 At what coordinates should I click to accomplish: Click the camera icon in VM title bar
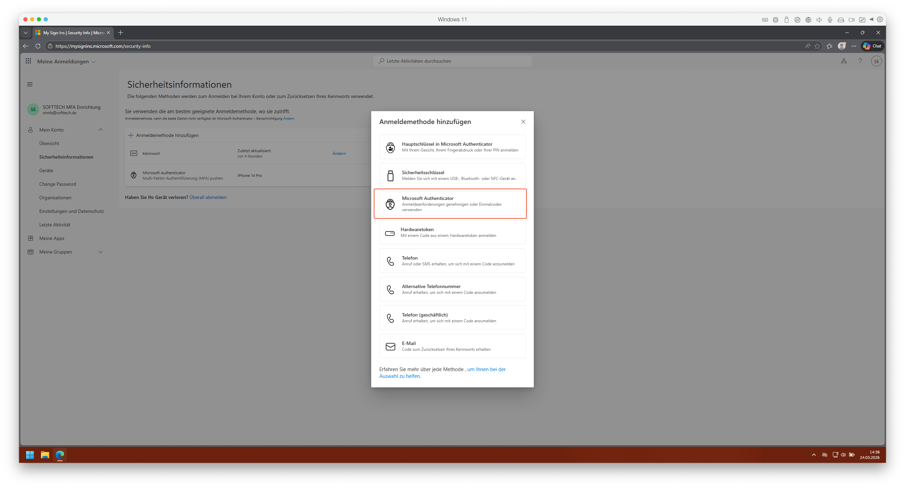pos(851,20)
